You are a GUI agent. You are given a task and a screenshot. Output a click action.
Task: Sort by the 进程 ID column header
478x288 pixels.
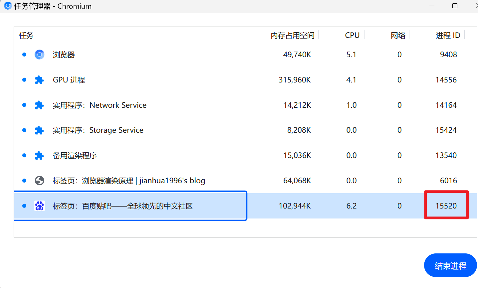coord(448,35)
